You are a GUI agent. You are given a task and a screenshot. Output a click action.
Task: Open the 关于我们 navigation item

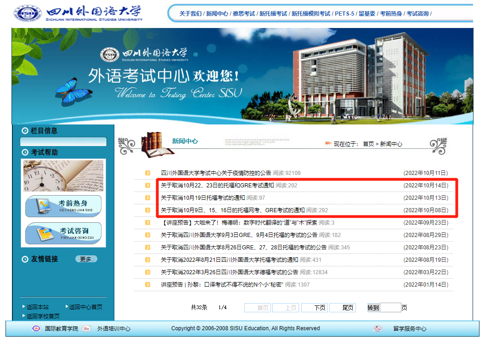pos(191,14)
